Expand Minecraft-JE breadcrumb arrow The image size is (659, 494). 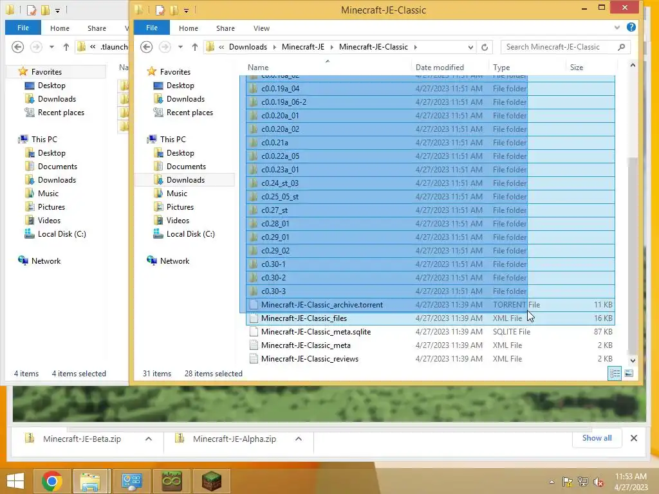coord(331,47)
